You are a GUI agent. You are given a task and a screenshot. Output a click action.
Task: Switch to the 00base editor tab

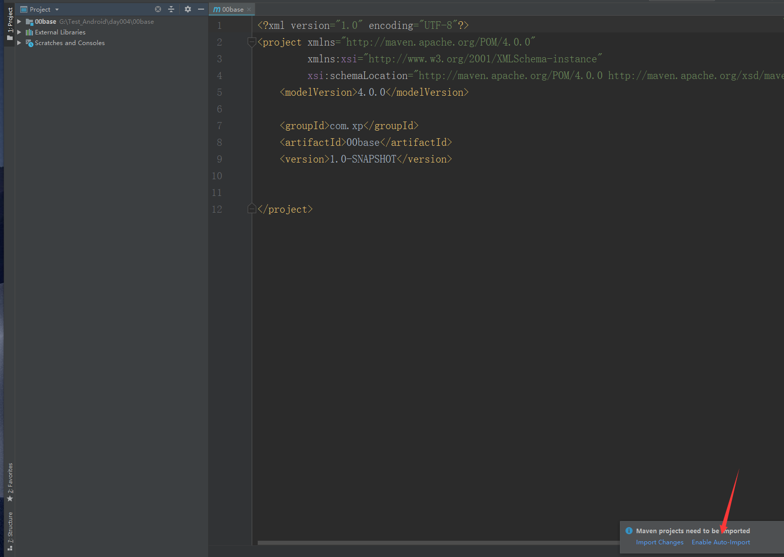pyautogui.click(x=232, y=9)
